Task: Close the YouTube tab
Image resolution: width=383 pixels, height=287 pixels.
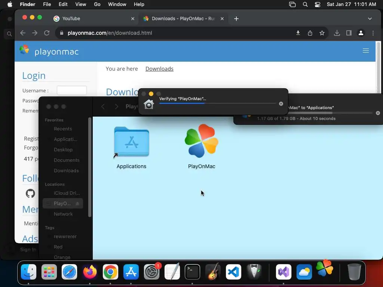Action: (133, 19)
